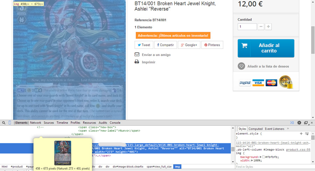The width and height of the screenshot is (315, 171).
Task: Select the #product breadcrumb node
Action: point(17,166)
